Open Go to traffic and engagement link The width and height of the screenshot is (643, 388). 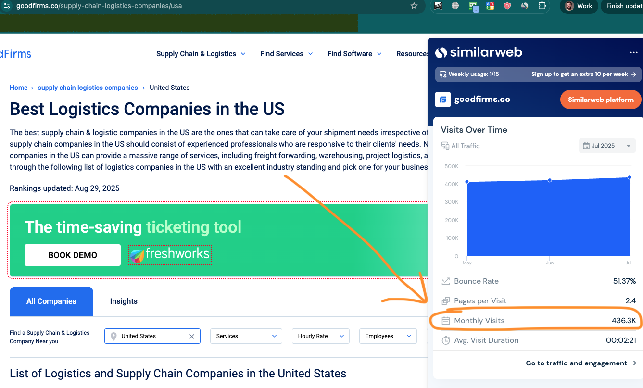pyautogui.click(x=581, y=363)
